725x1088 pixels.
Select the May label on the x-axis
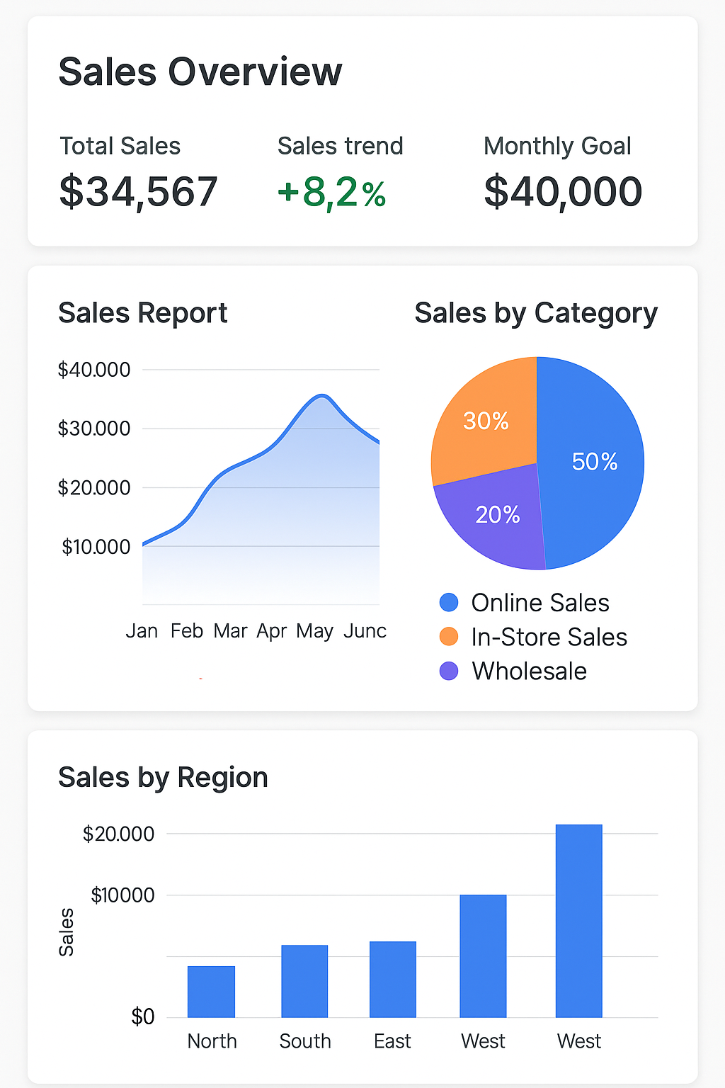pos(314,630)
